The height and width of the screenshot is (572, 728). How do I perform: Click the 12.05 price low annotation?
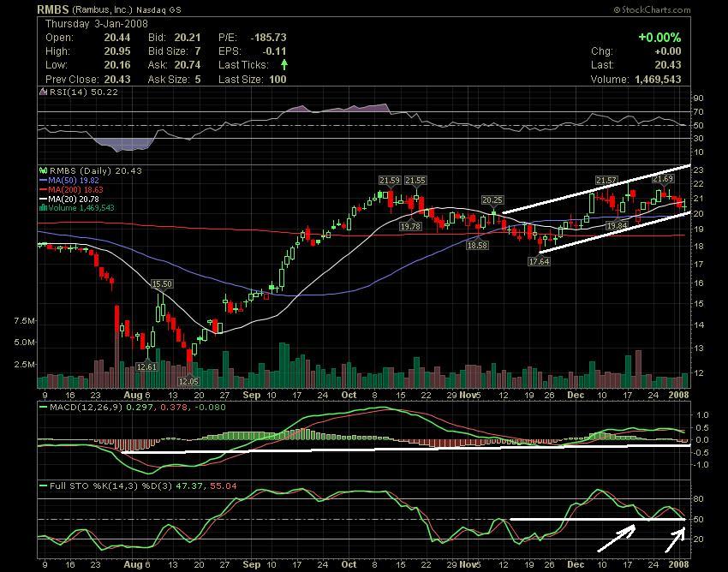[188, 381]
